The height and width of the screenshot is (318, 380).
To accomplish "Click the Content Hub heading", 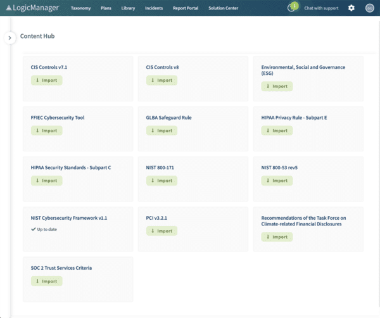I will (37, 36).
